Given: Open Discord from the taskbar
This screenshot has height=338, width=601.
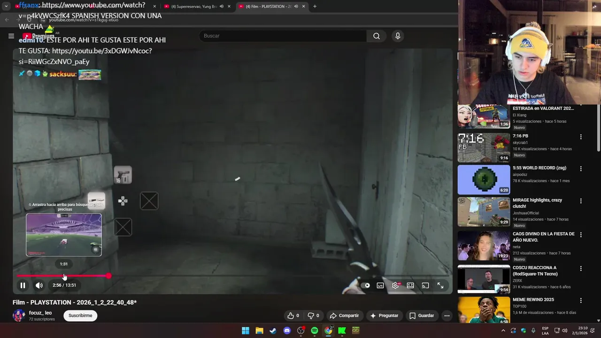Looking at the screenshot, I should pyautogui.click(x=287, y=330).
